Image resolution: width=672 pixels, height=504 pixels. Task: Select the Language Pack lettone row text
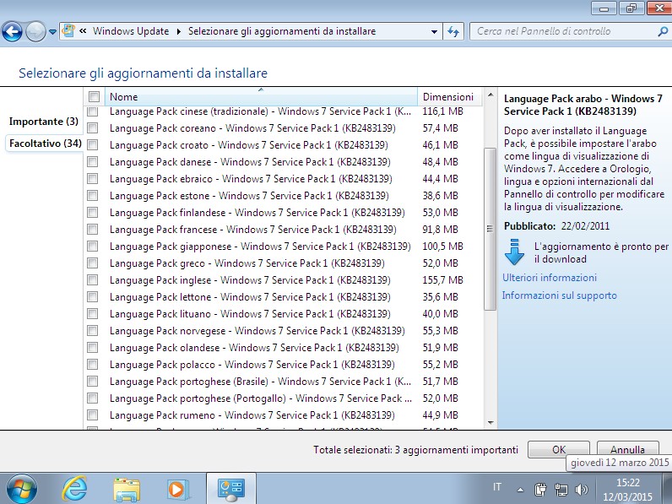pos(250,297)
